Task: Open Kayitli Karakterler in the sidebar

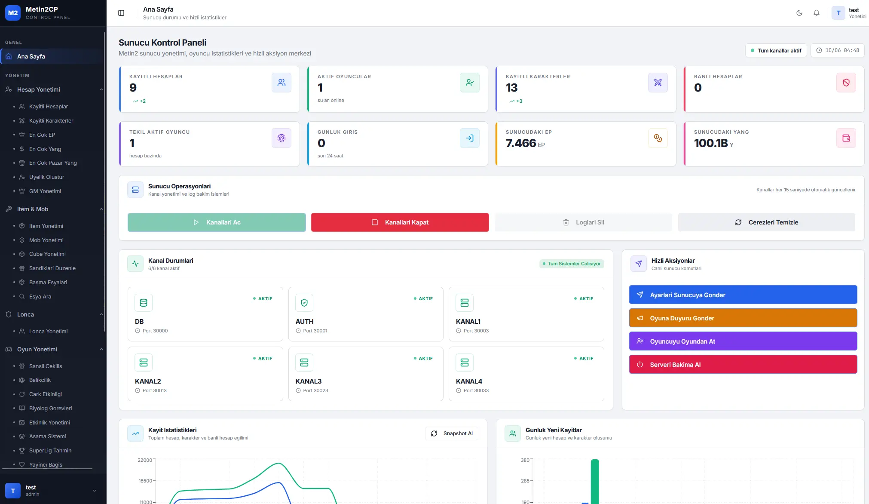Action: pyautogui.click(x=51, y=120)
